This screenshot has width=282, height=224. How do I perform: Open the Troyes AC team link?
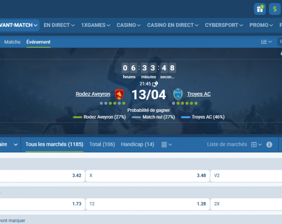(199, 94)
